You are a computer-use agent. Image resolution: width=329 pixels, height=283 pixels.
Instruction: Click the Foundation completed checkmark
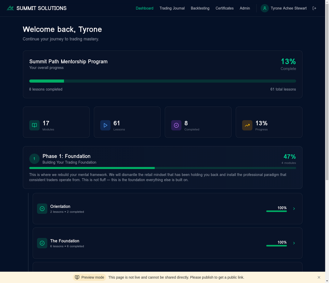coord(42,243)
